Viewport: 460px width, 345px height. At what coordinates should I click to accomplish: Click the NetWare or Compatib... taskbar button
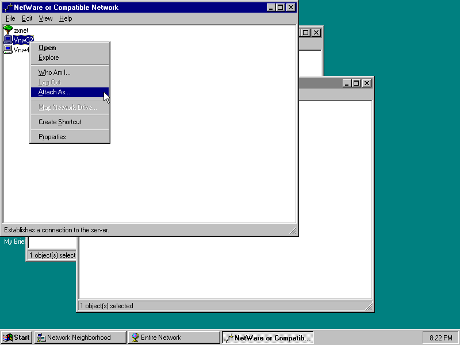267,338
